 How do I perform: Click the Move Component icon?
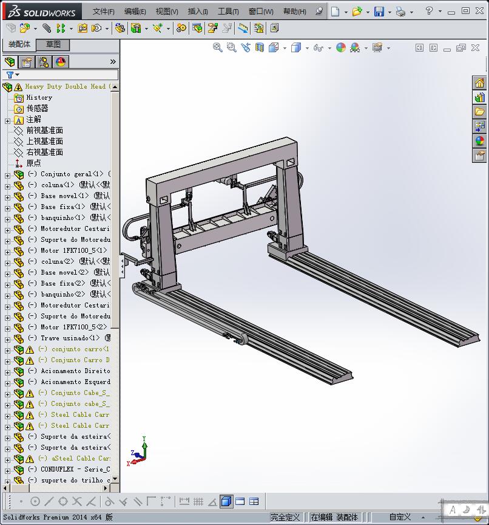click(96, 28)
